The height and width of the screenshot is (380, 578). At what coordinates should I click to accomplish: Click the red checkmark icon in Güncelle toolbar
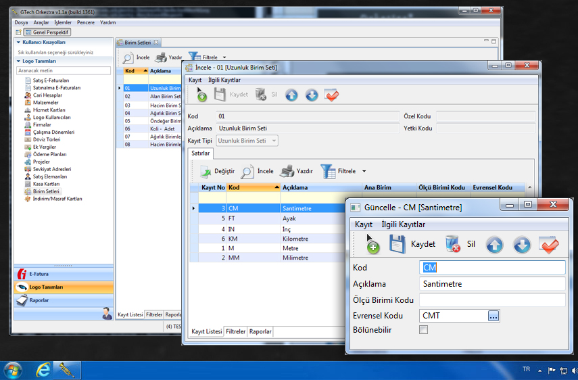pos(548,245)
